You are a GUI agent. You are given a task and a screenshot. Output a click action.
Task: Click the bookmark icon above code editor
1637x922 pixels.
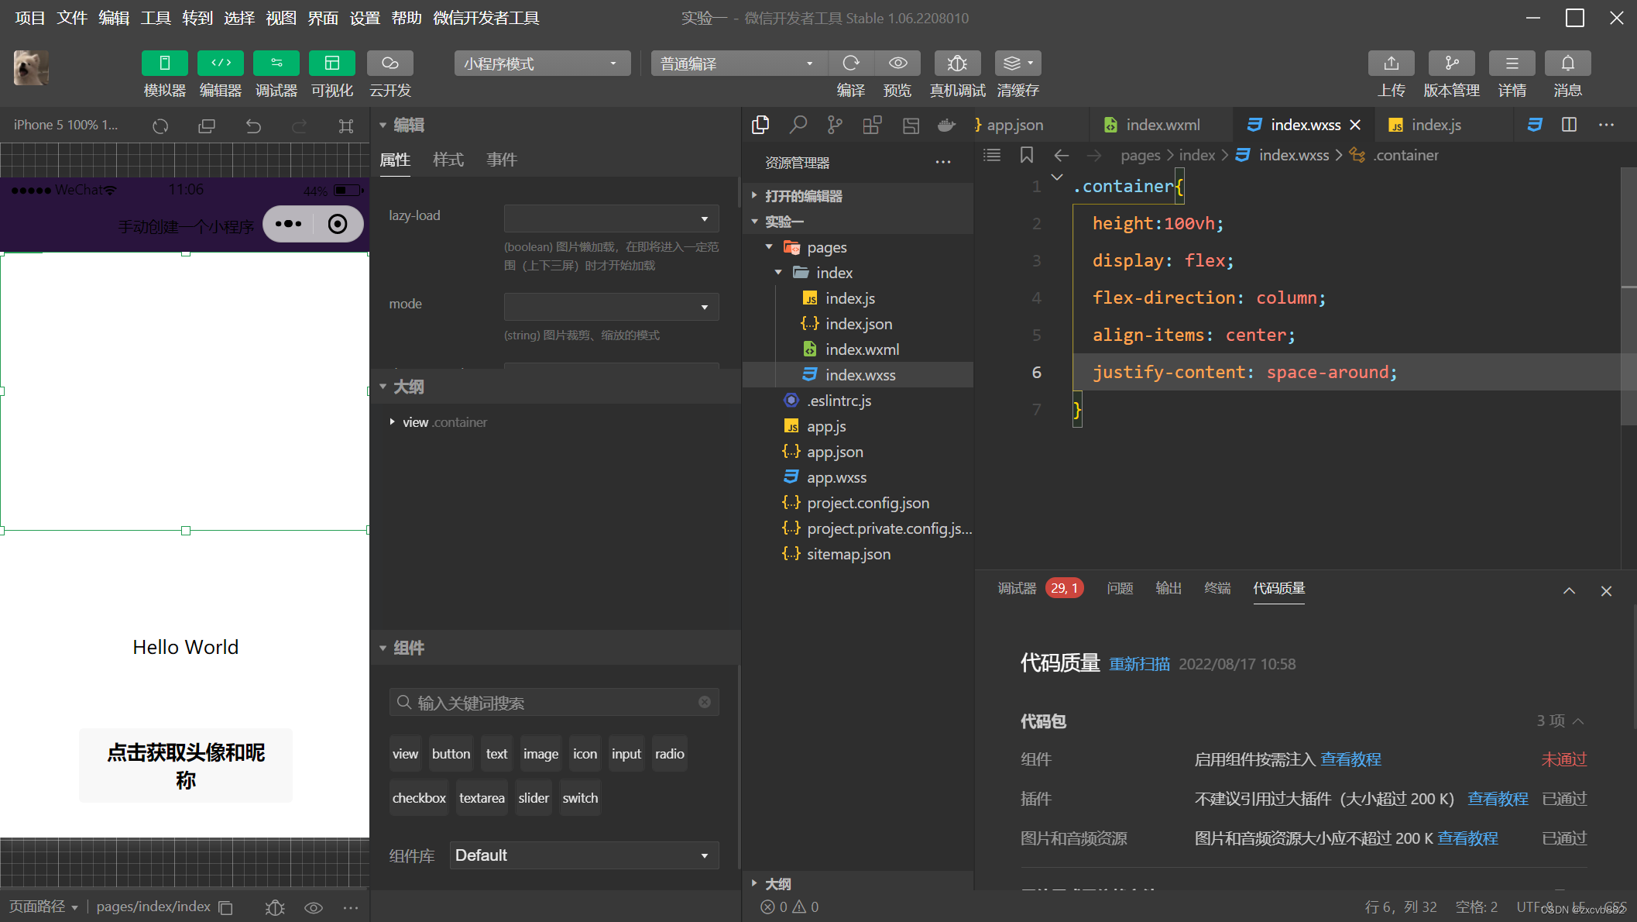(x=1026, y=156)
